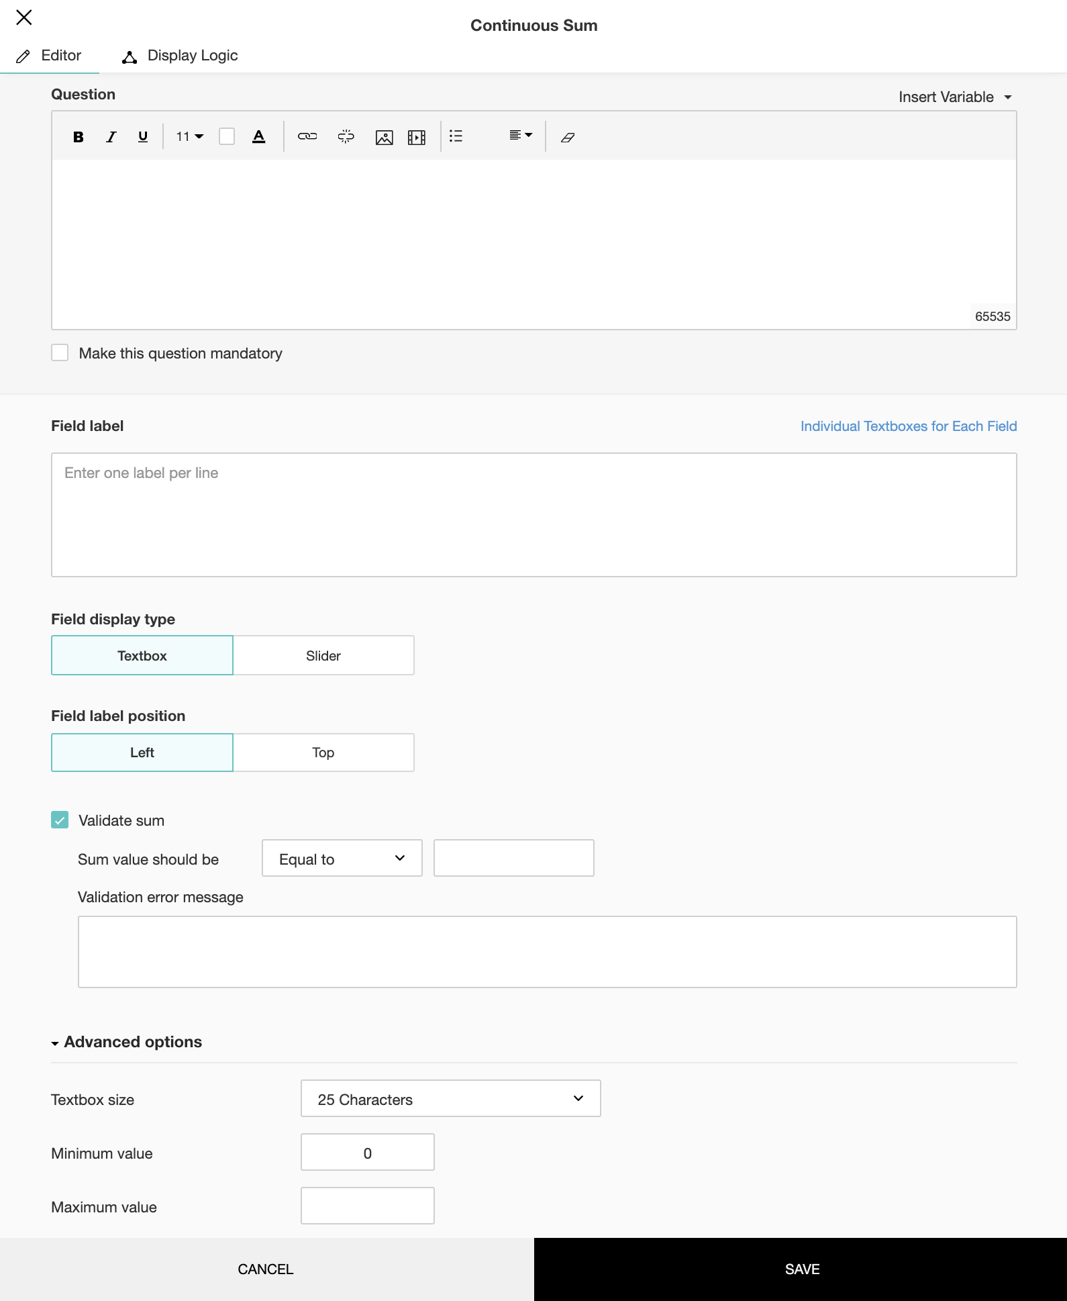Screen dimensions: 1067x1301
Task: Enable 'Make this question mandatory' checkbox
Action: (60, 353)
